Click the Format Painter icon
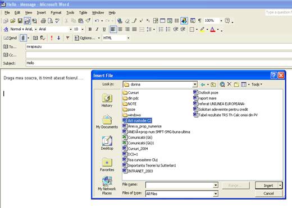Viewport: 292px width, 208px height. (x=88, y=21)
